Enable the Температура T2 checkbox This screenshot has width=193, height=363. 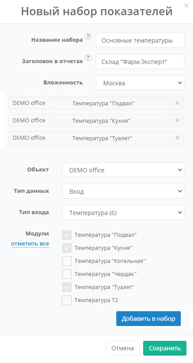tap(67, 300)
